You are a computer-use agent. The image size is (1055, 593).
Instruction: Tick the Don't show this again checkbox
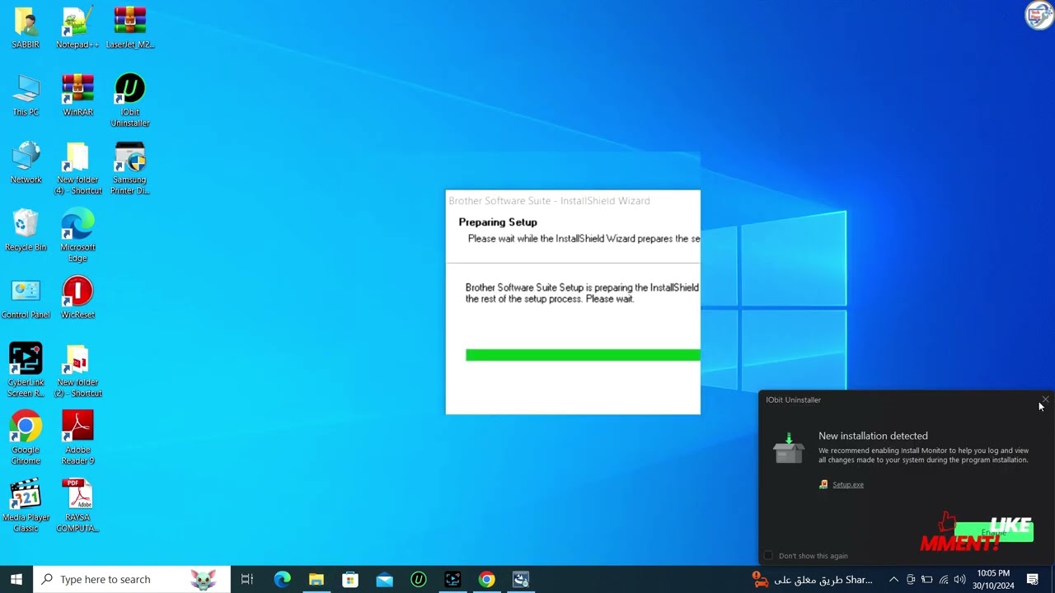[768, 556]
